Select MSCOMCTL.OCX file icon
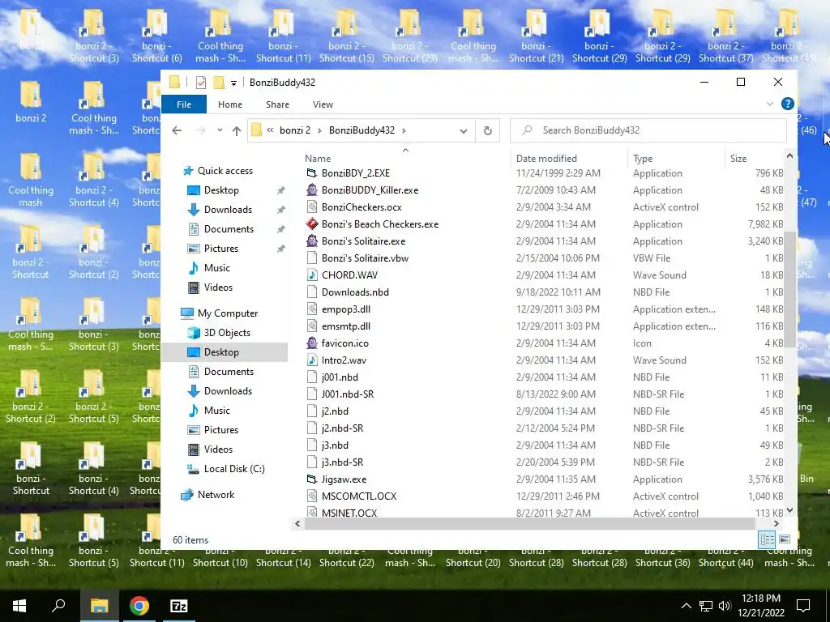This screenshot has width=830, height=622. pyautogui.click(x=312, y=496)
